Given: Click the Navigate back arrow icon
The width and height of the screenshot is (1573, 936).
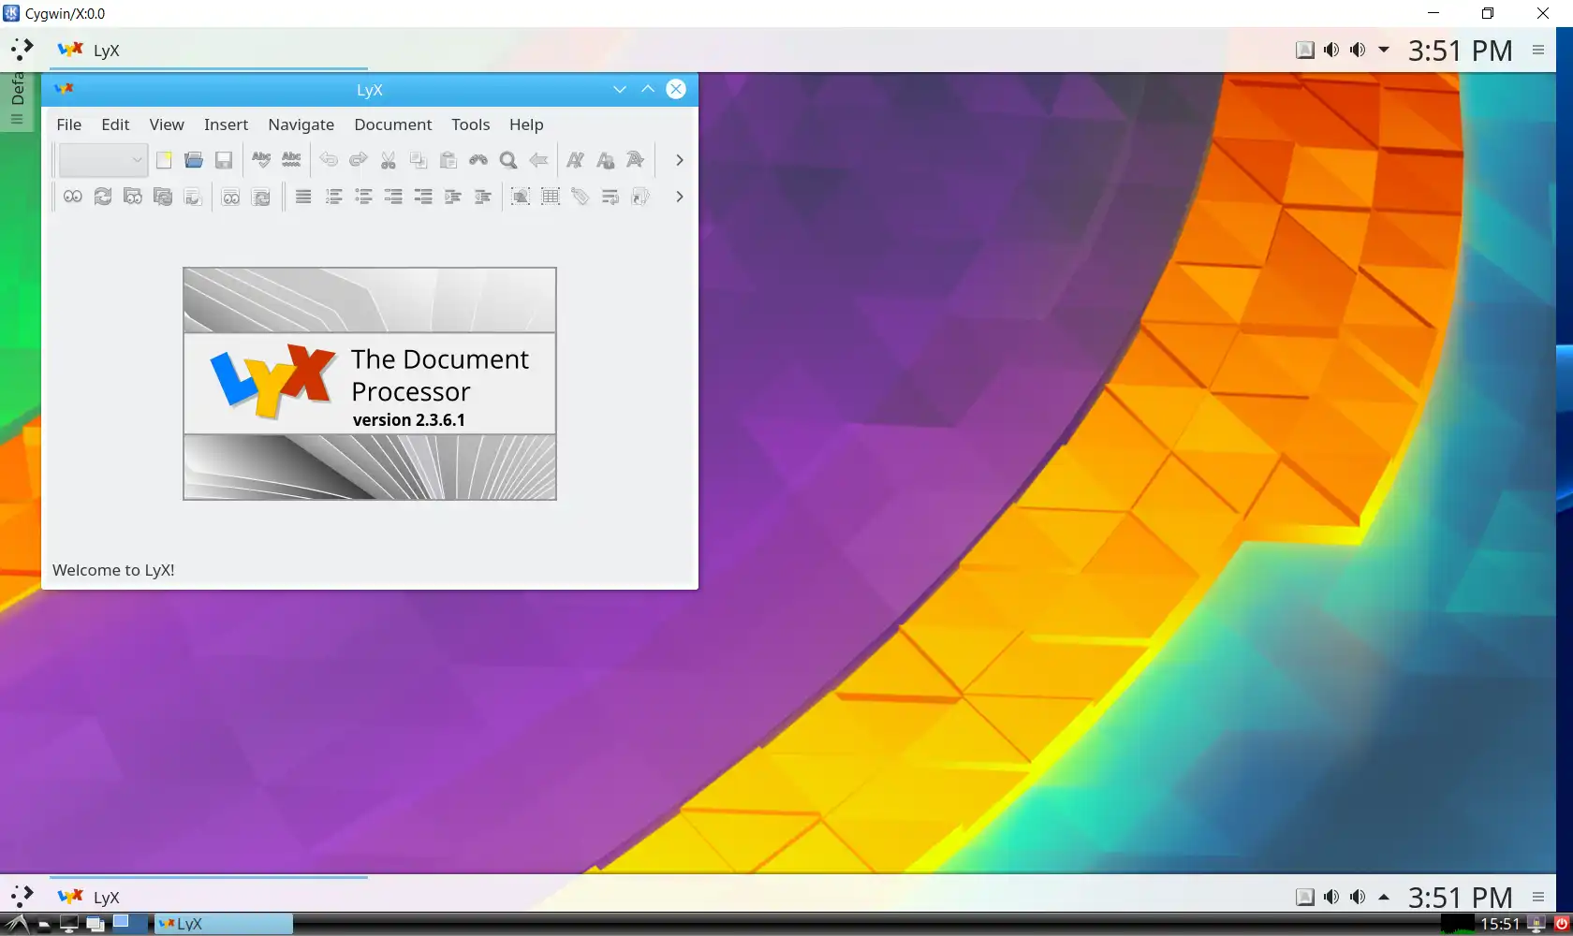Looking at the screenshot, I should [x=538, y=160].
